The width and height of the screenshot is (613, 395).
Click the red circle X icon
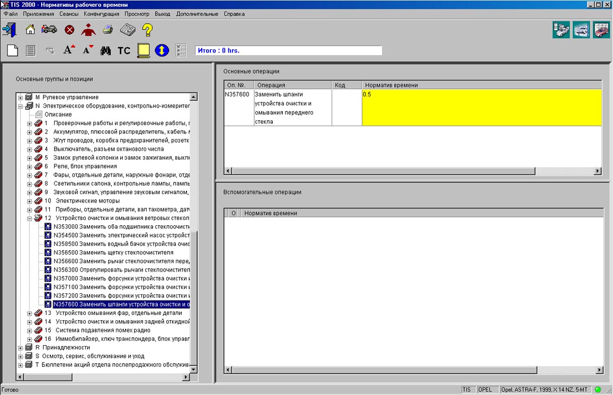(69, 30)
